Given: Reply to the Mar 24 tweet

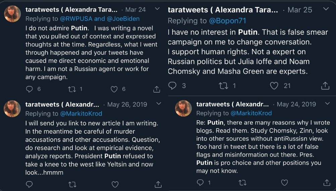Looking at the screenshot, I should (x=30, y=89).
